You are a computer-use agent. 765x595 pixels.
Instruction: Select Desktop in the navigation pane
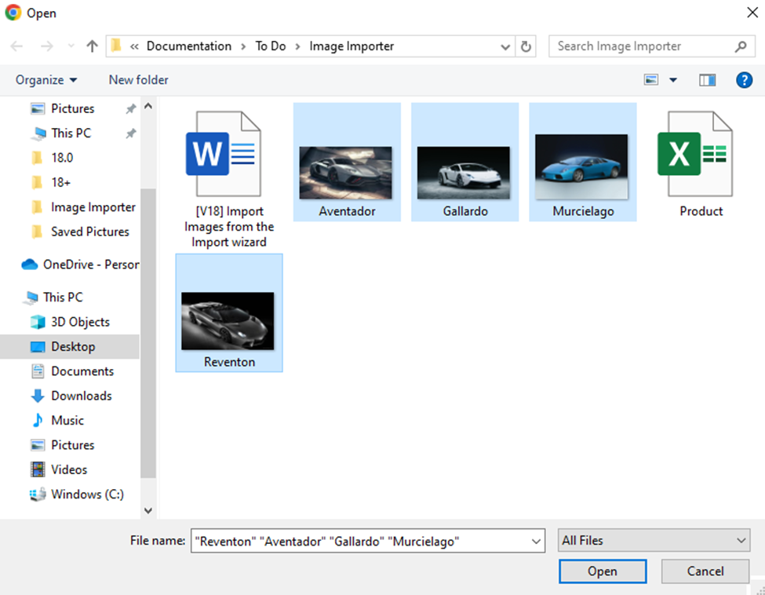coord(70,346)
